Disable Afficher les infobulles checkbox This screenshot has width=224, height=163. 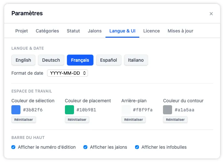(137, 147)
